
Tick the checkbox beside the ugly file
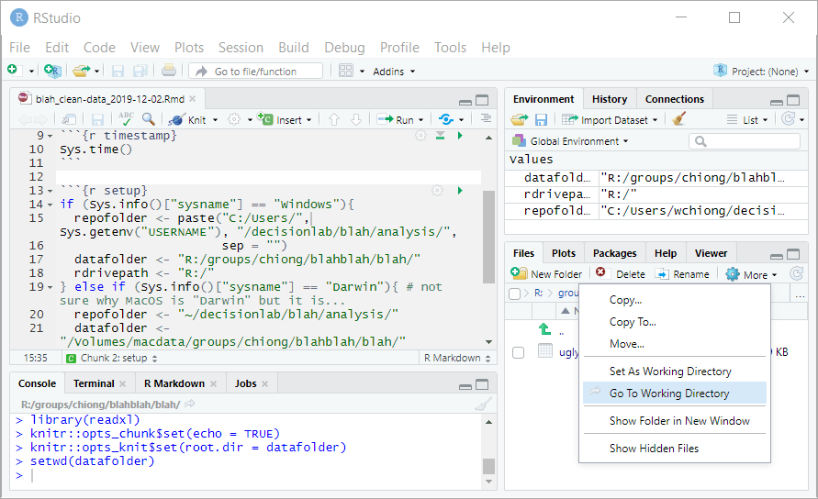pyautogui.click(x=518, y=353)
